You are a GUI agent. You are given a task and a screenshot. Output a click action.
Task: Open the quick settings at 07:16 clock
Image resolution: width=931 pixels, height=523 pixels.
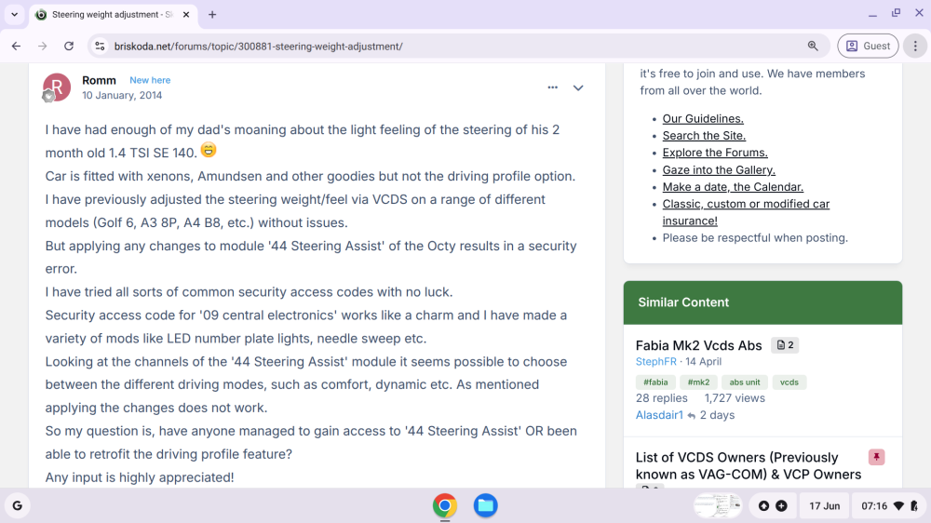tap(889, 506)
